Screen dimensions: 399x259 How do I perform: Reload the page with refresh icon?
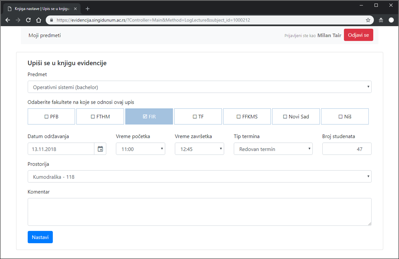28,20
